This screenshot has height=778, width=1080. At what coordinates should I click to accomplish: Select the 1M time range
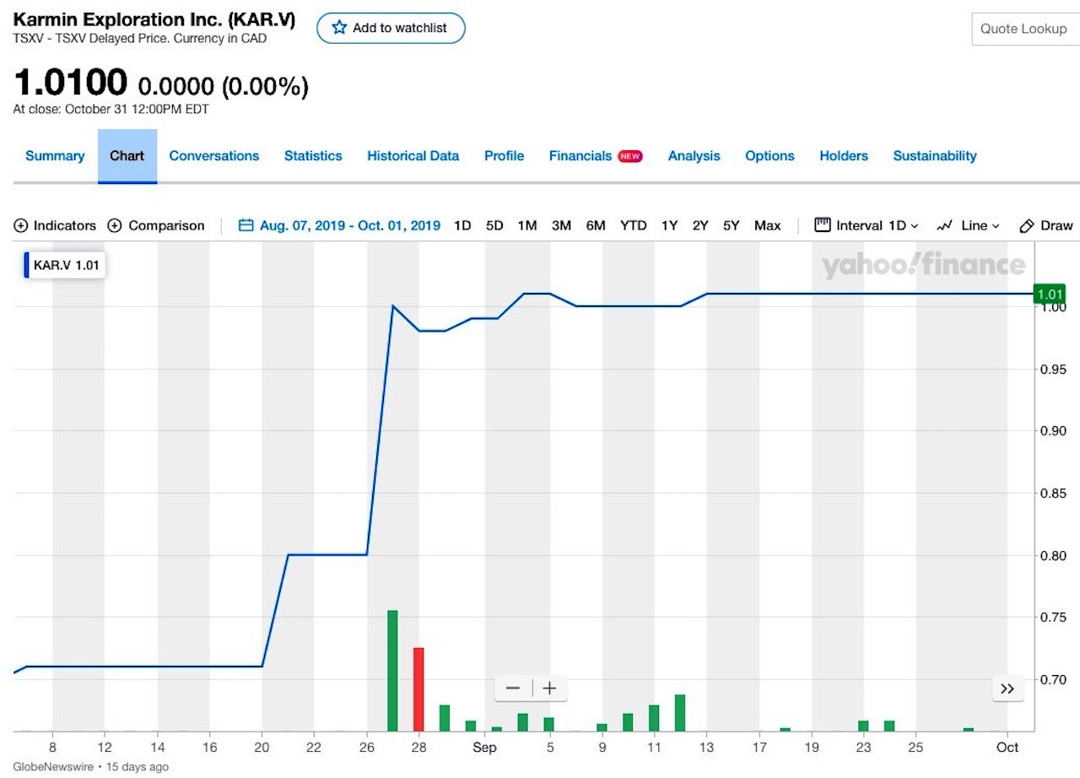pos(527,225)
